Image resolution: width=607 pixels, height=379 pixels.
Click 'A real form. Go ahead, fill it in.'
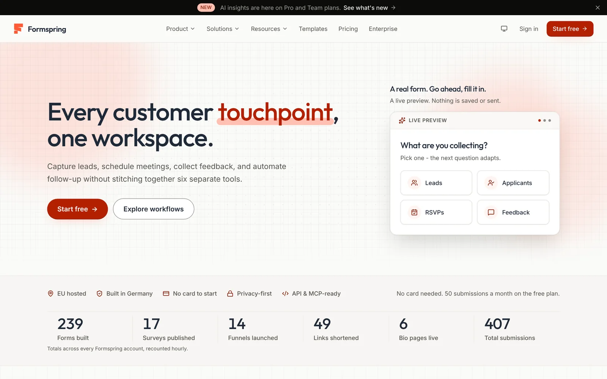pyautogui.click(x=438, y=89)
